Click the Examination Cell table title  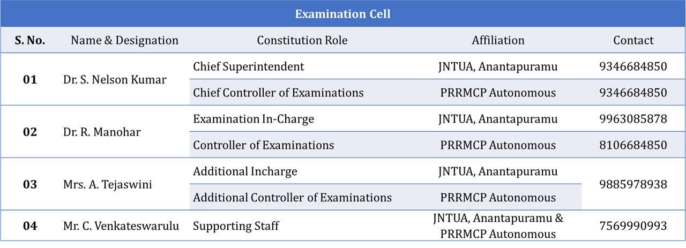(x=343, y=14)
